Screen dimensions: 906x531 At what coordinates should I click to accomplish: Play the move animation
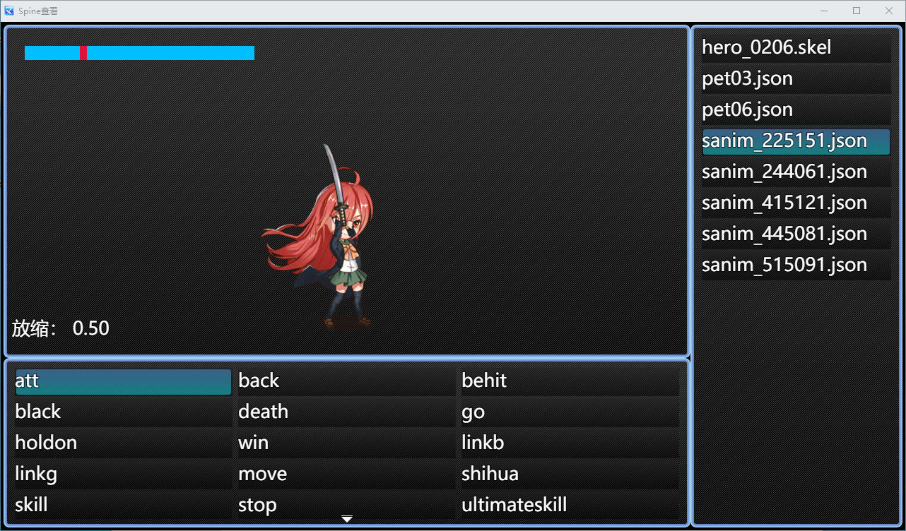346,475
